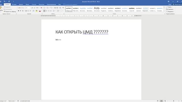Align text to the right
Screen dimensions: 182x102
point(49,11)
